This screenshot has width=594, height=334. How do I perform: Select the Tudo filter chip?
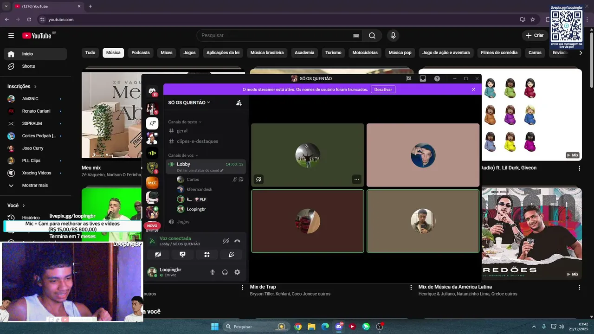tap(90, 52)
